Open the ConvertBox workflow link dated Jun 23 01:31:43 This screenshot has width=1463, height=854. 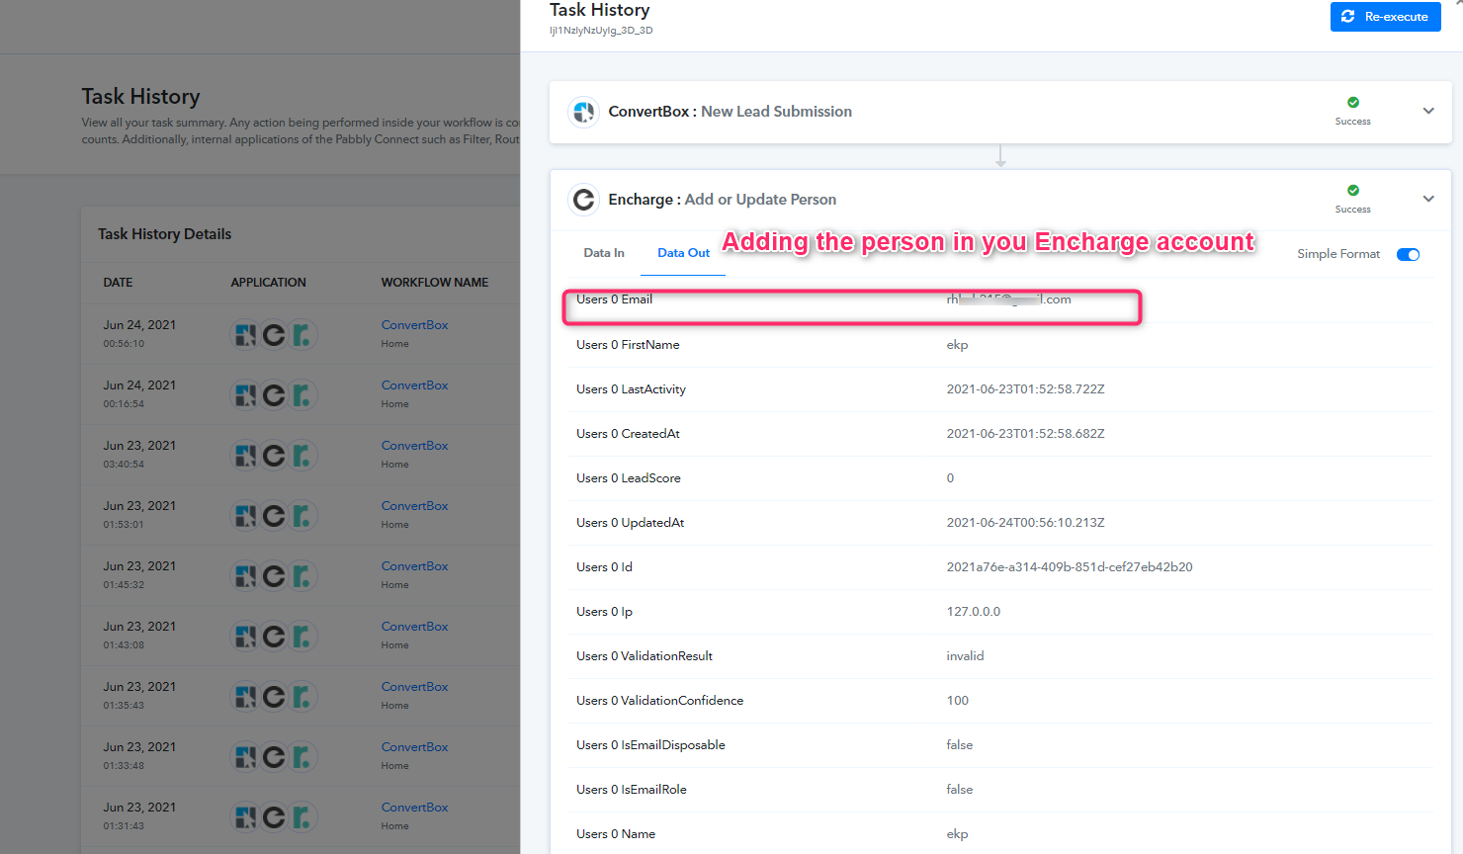pos(415,808)
